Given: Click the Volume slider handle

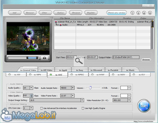Looking at the screenshot, I should point(90,88).
